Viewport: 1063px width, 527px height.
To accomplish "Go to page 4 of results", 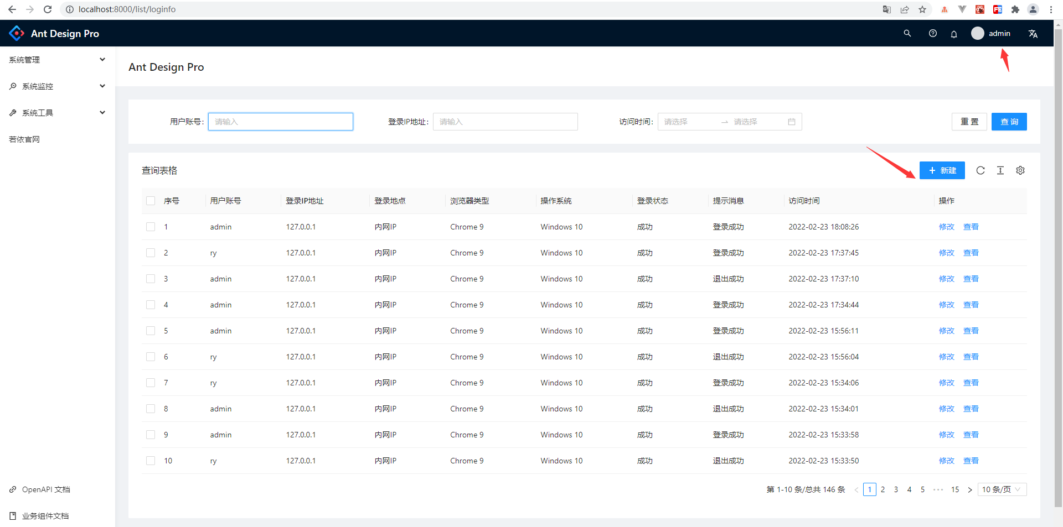I will [909, 489].
